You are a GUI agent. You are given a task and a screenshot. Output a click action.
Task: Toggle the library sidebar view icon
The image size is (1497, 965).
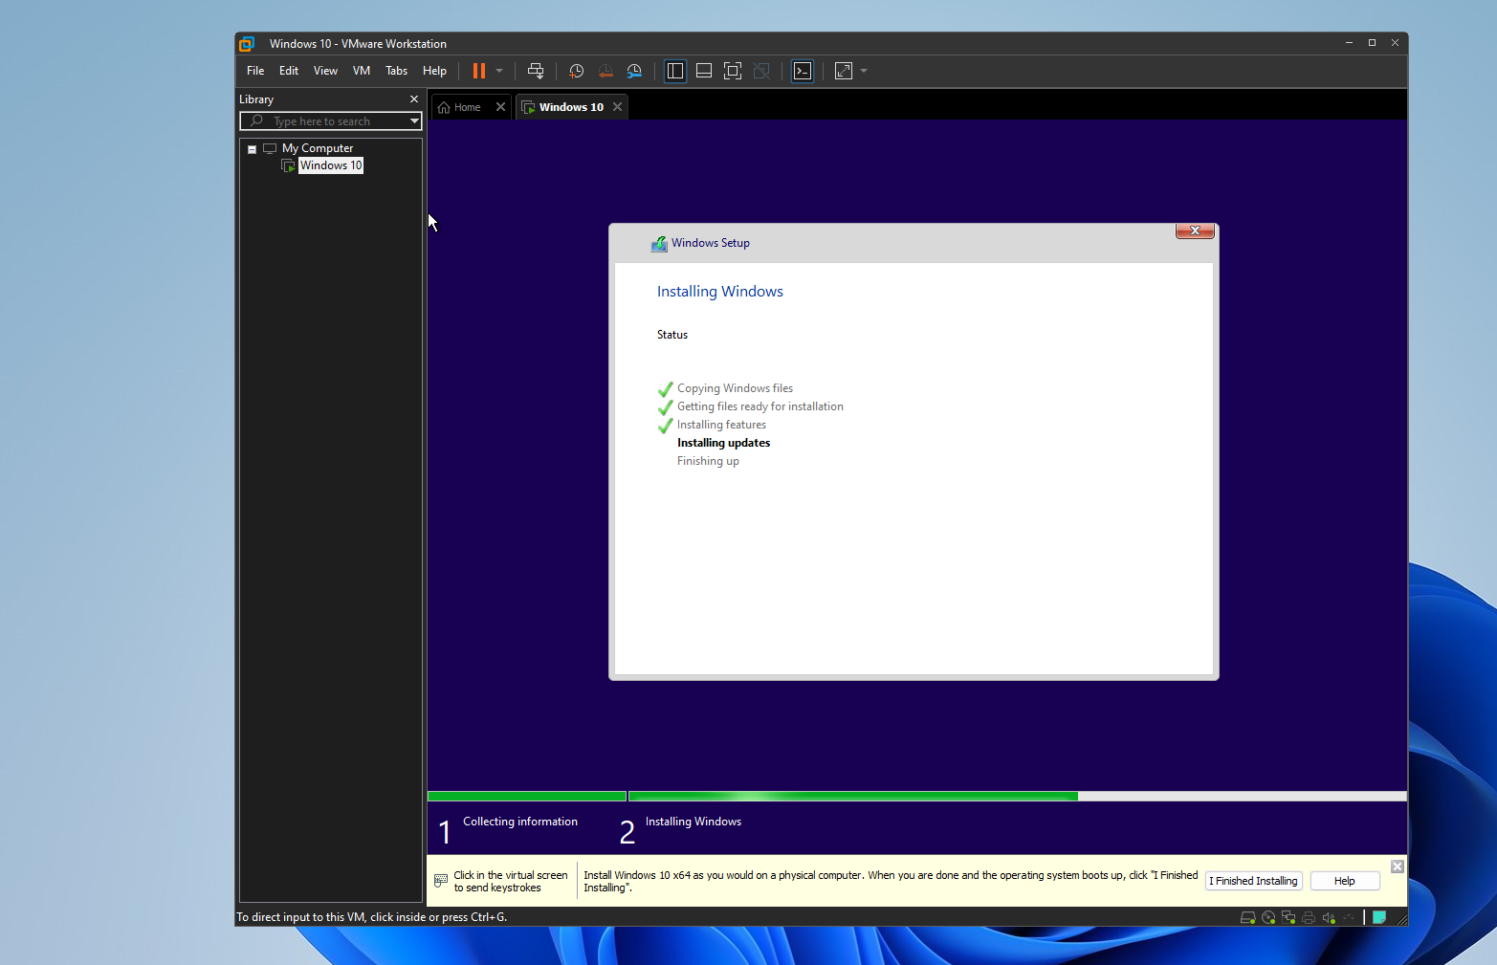tap(675, 71)
